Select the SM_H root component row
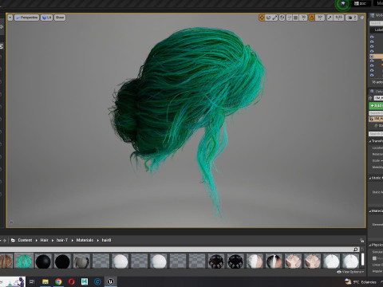The height and width of the screenshot is (287, 383). point(377,119)
